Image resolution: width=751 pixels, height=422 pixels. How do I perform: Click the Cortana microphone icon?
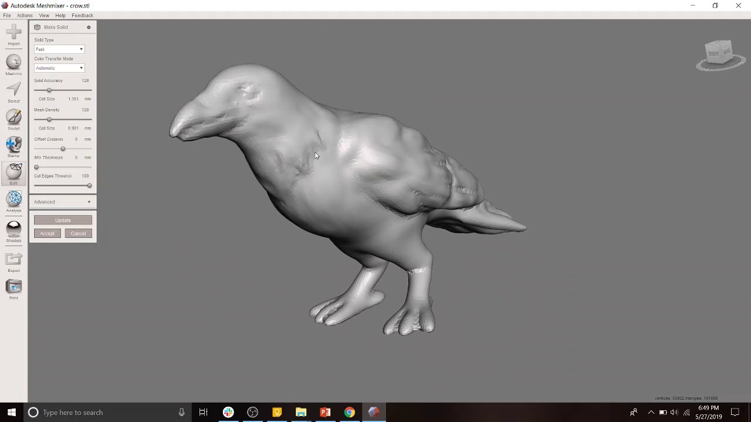coord(181,413)
